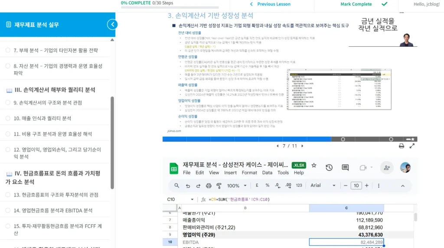Mark lesson 14 영업현금흐름 circle
444x248 pixels.
8,210
